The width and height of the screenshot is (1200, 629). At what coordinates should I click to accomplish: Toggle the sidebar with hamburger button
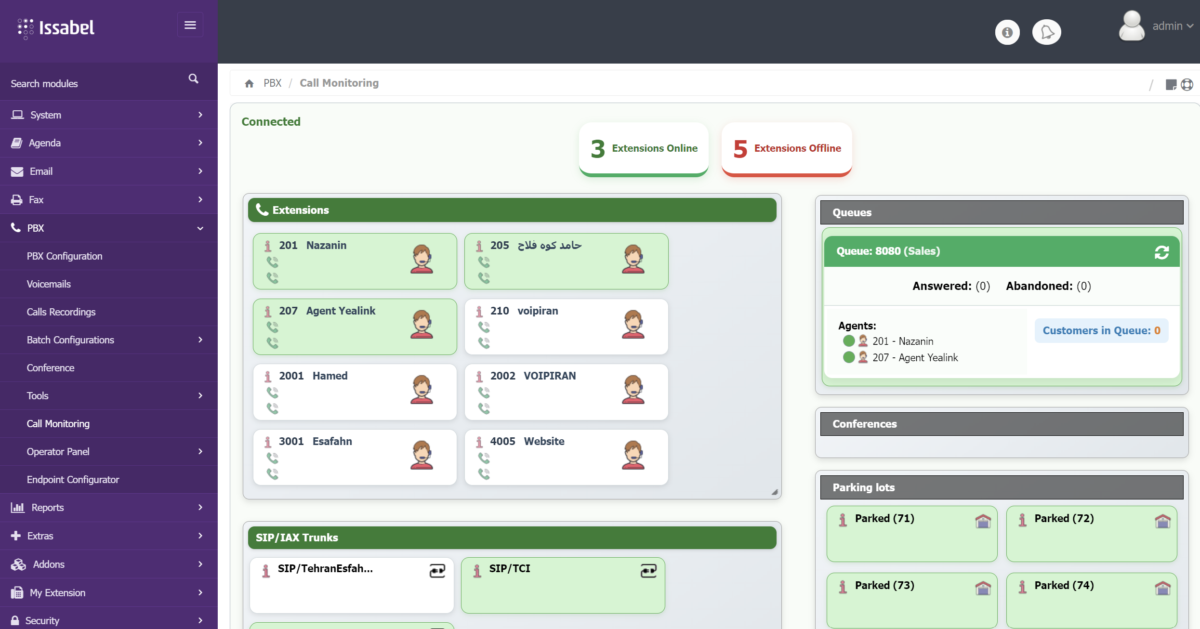(x=190, y=25)
